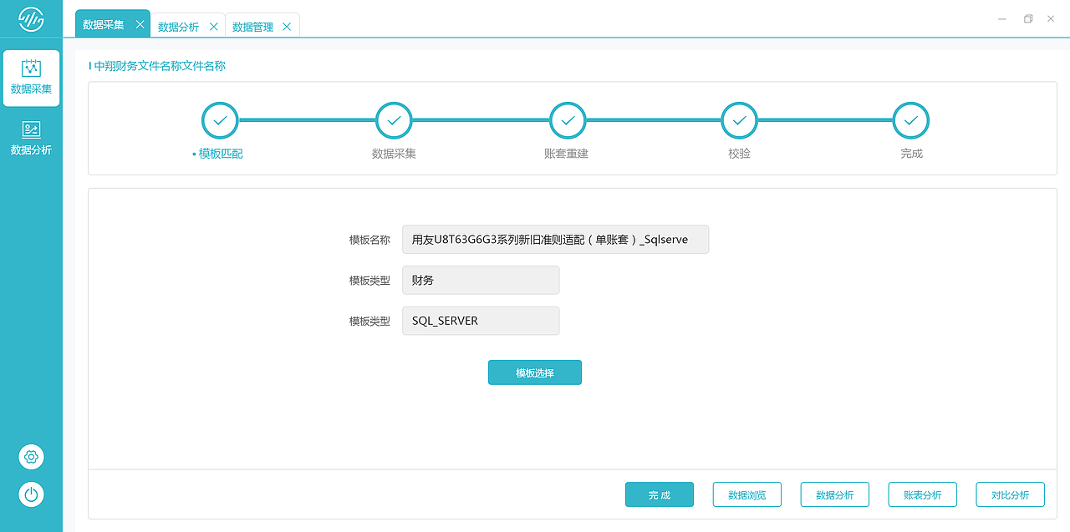Click the 校验 step label
This screenshot has height=532, width=1070.
pos(739,154)
